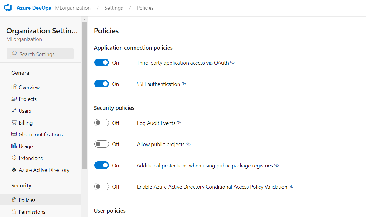This screenshot has height=217, width=366.
Task: Click the Permissions lock icon
Action: click(x=14, y=212)
